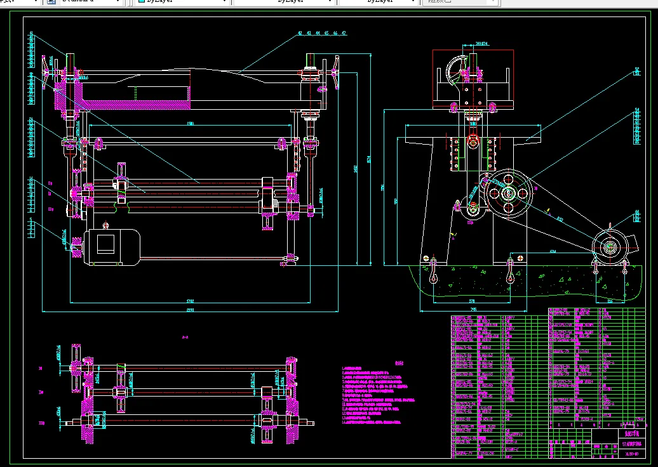This screenshot has height=467, width=658.
Task: Click the right handwheel on front view
Action: [335, 72]
